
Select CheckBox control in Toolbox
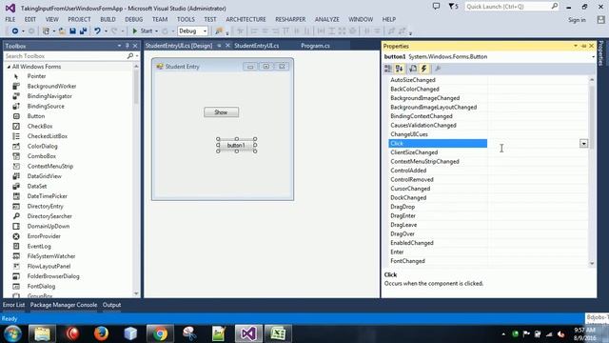click(40, 126)
